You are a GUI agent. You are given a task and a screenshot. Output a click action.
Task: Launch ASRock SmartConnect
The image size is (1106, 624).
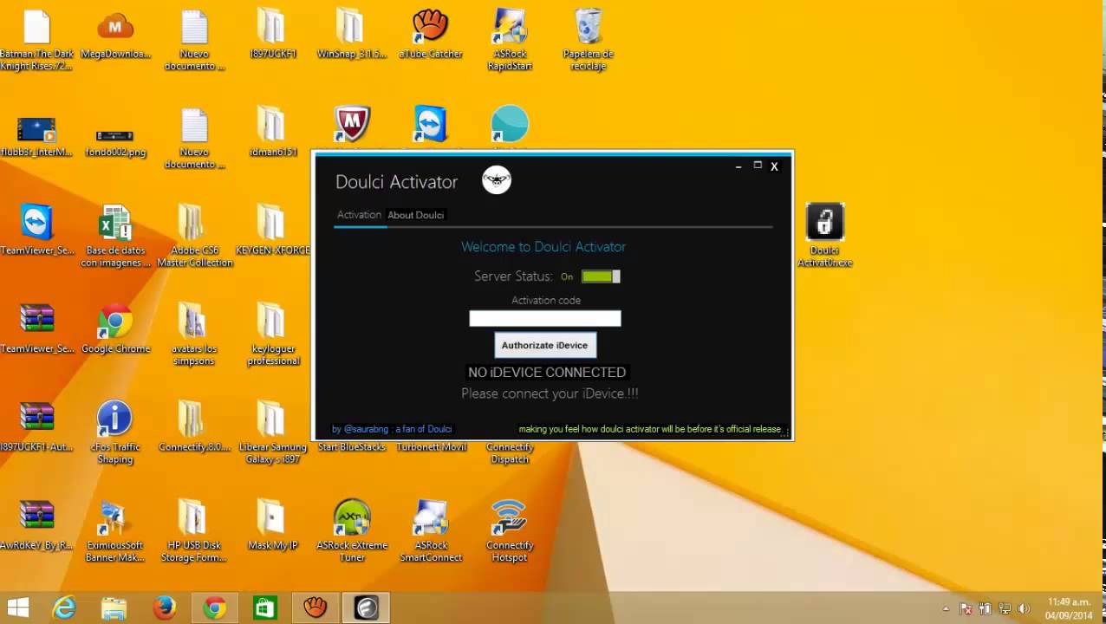431,531
